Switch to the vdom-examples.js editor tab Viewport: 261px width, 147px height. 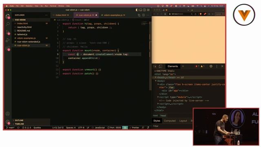tap(113, 15)
